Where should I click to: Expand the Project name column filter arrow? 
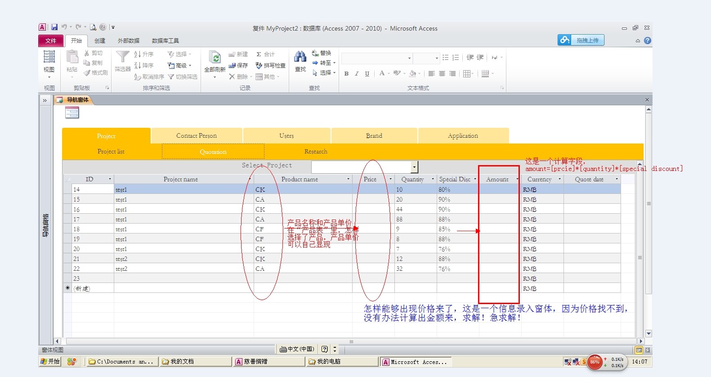click(250, 180)
